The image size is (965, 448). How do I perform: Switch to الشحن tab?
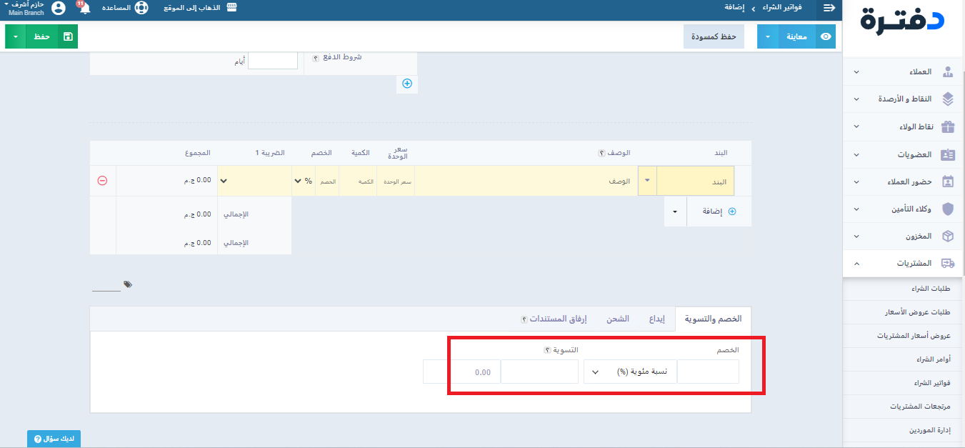coord(618,319)
